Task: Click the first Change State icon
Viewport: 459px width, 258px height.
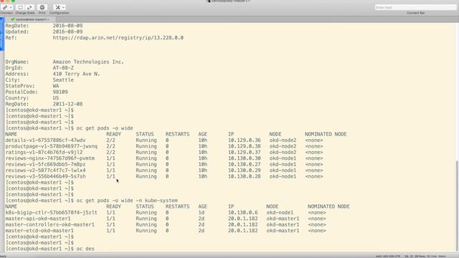Action: (20, 7)
